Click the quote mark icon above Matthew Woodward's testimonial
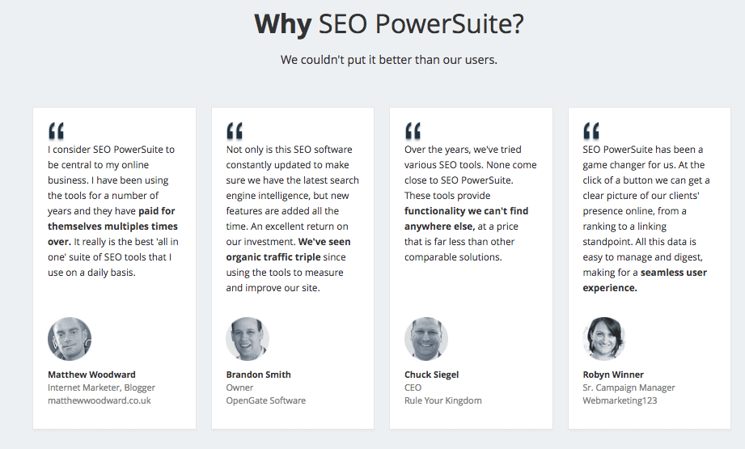 tap(56, 131)
